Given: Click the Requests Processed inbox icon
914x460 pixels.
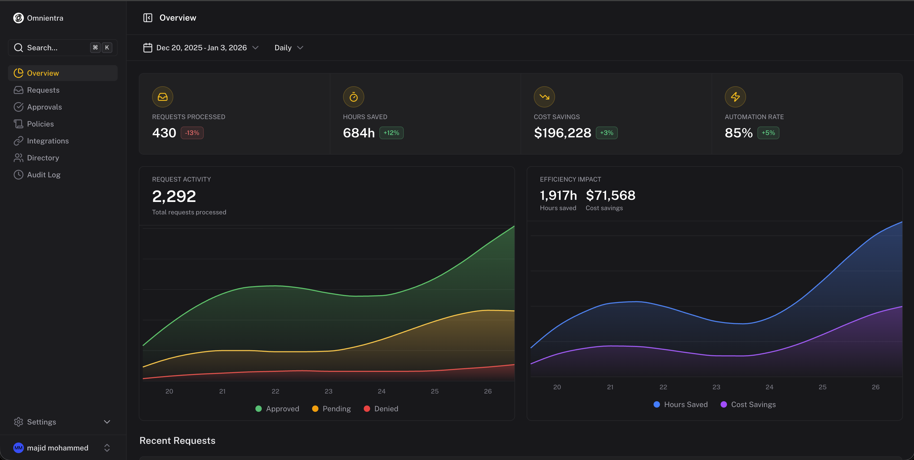Looking at the screenshot, I should tap(162, 97).
